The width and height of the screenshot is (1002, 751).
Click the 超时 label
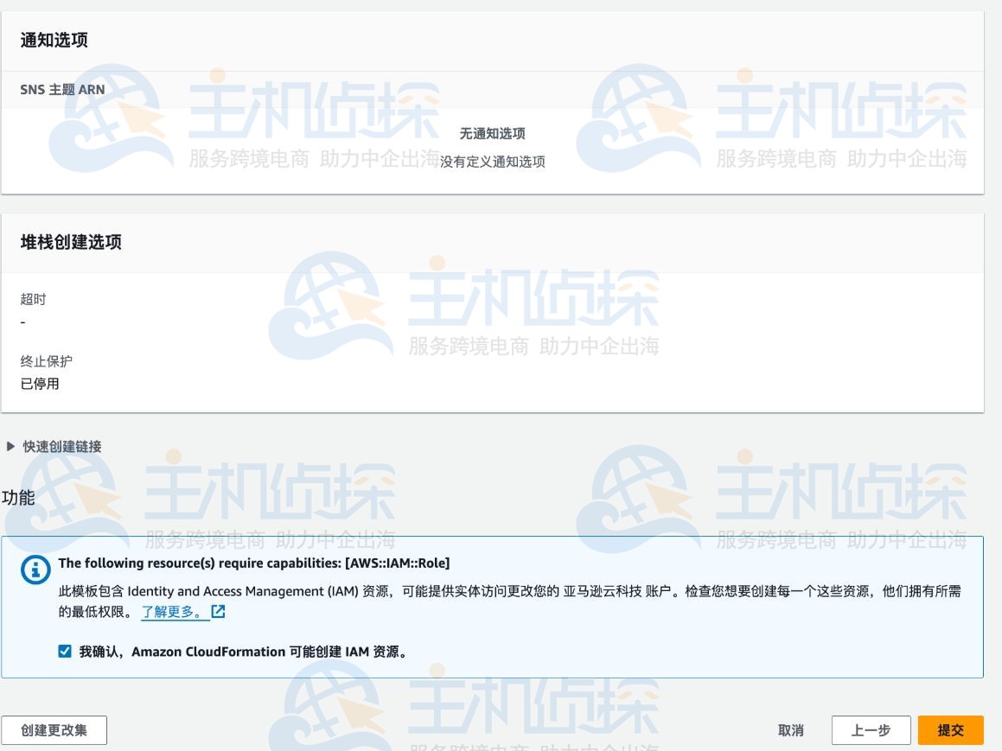33,299
